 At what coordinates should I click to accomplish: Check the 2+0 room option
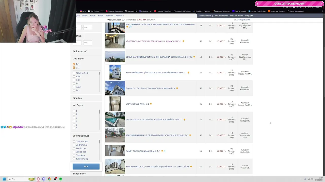pyautogui.click(x=74, y=80)
